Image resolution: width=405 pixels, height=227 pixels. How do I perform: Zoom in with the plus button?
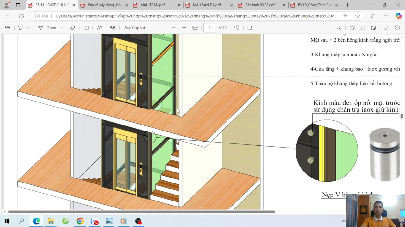coord(184,28)
